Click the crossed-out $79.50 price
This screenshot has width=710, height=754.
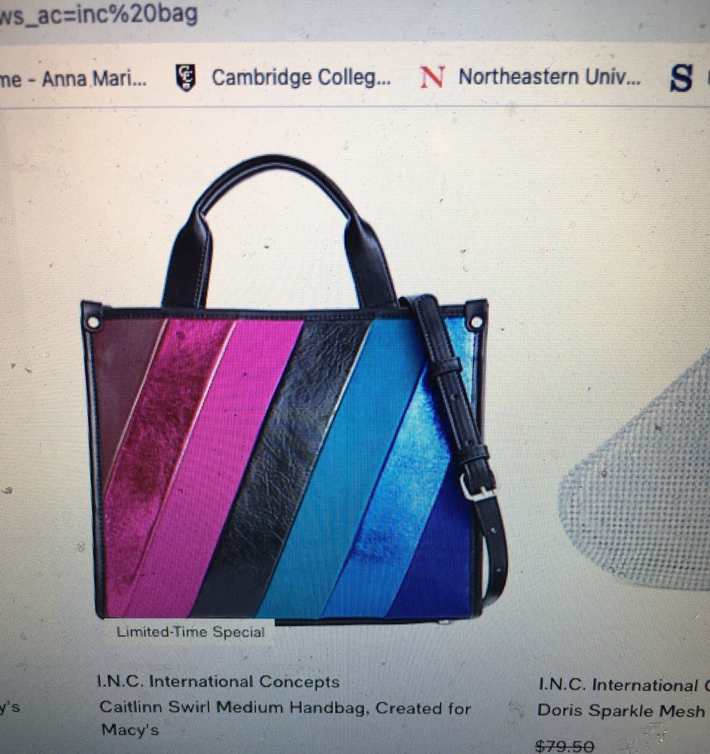[564, 746]
